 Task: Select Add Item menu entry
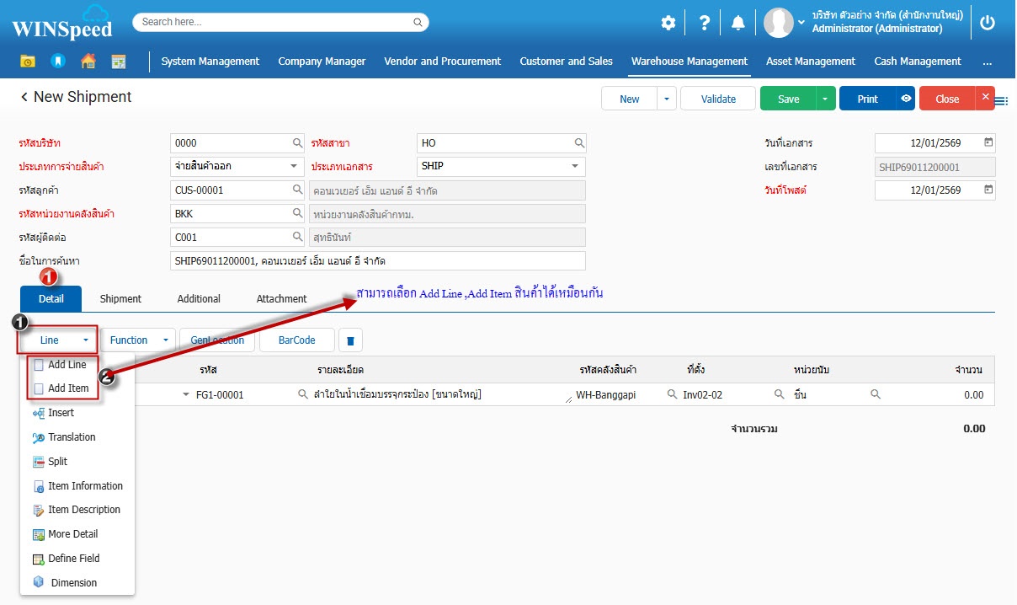pos(67,388)
